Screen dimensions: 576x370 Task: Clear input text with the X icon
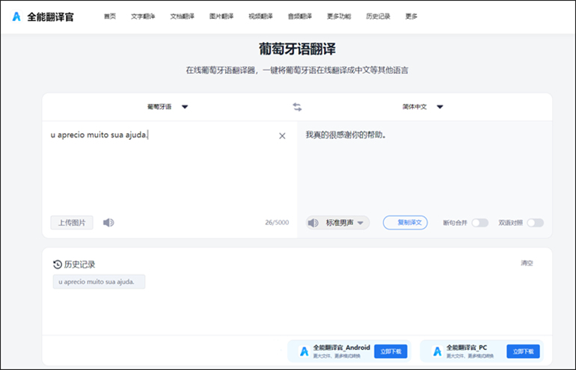coord(282,136)
